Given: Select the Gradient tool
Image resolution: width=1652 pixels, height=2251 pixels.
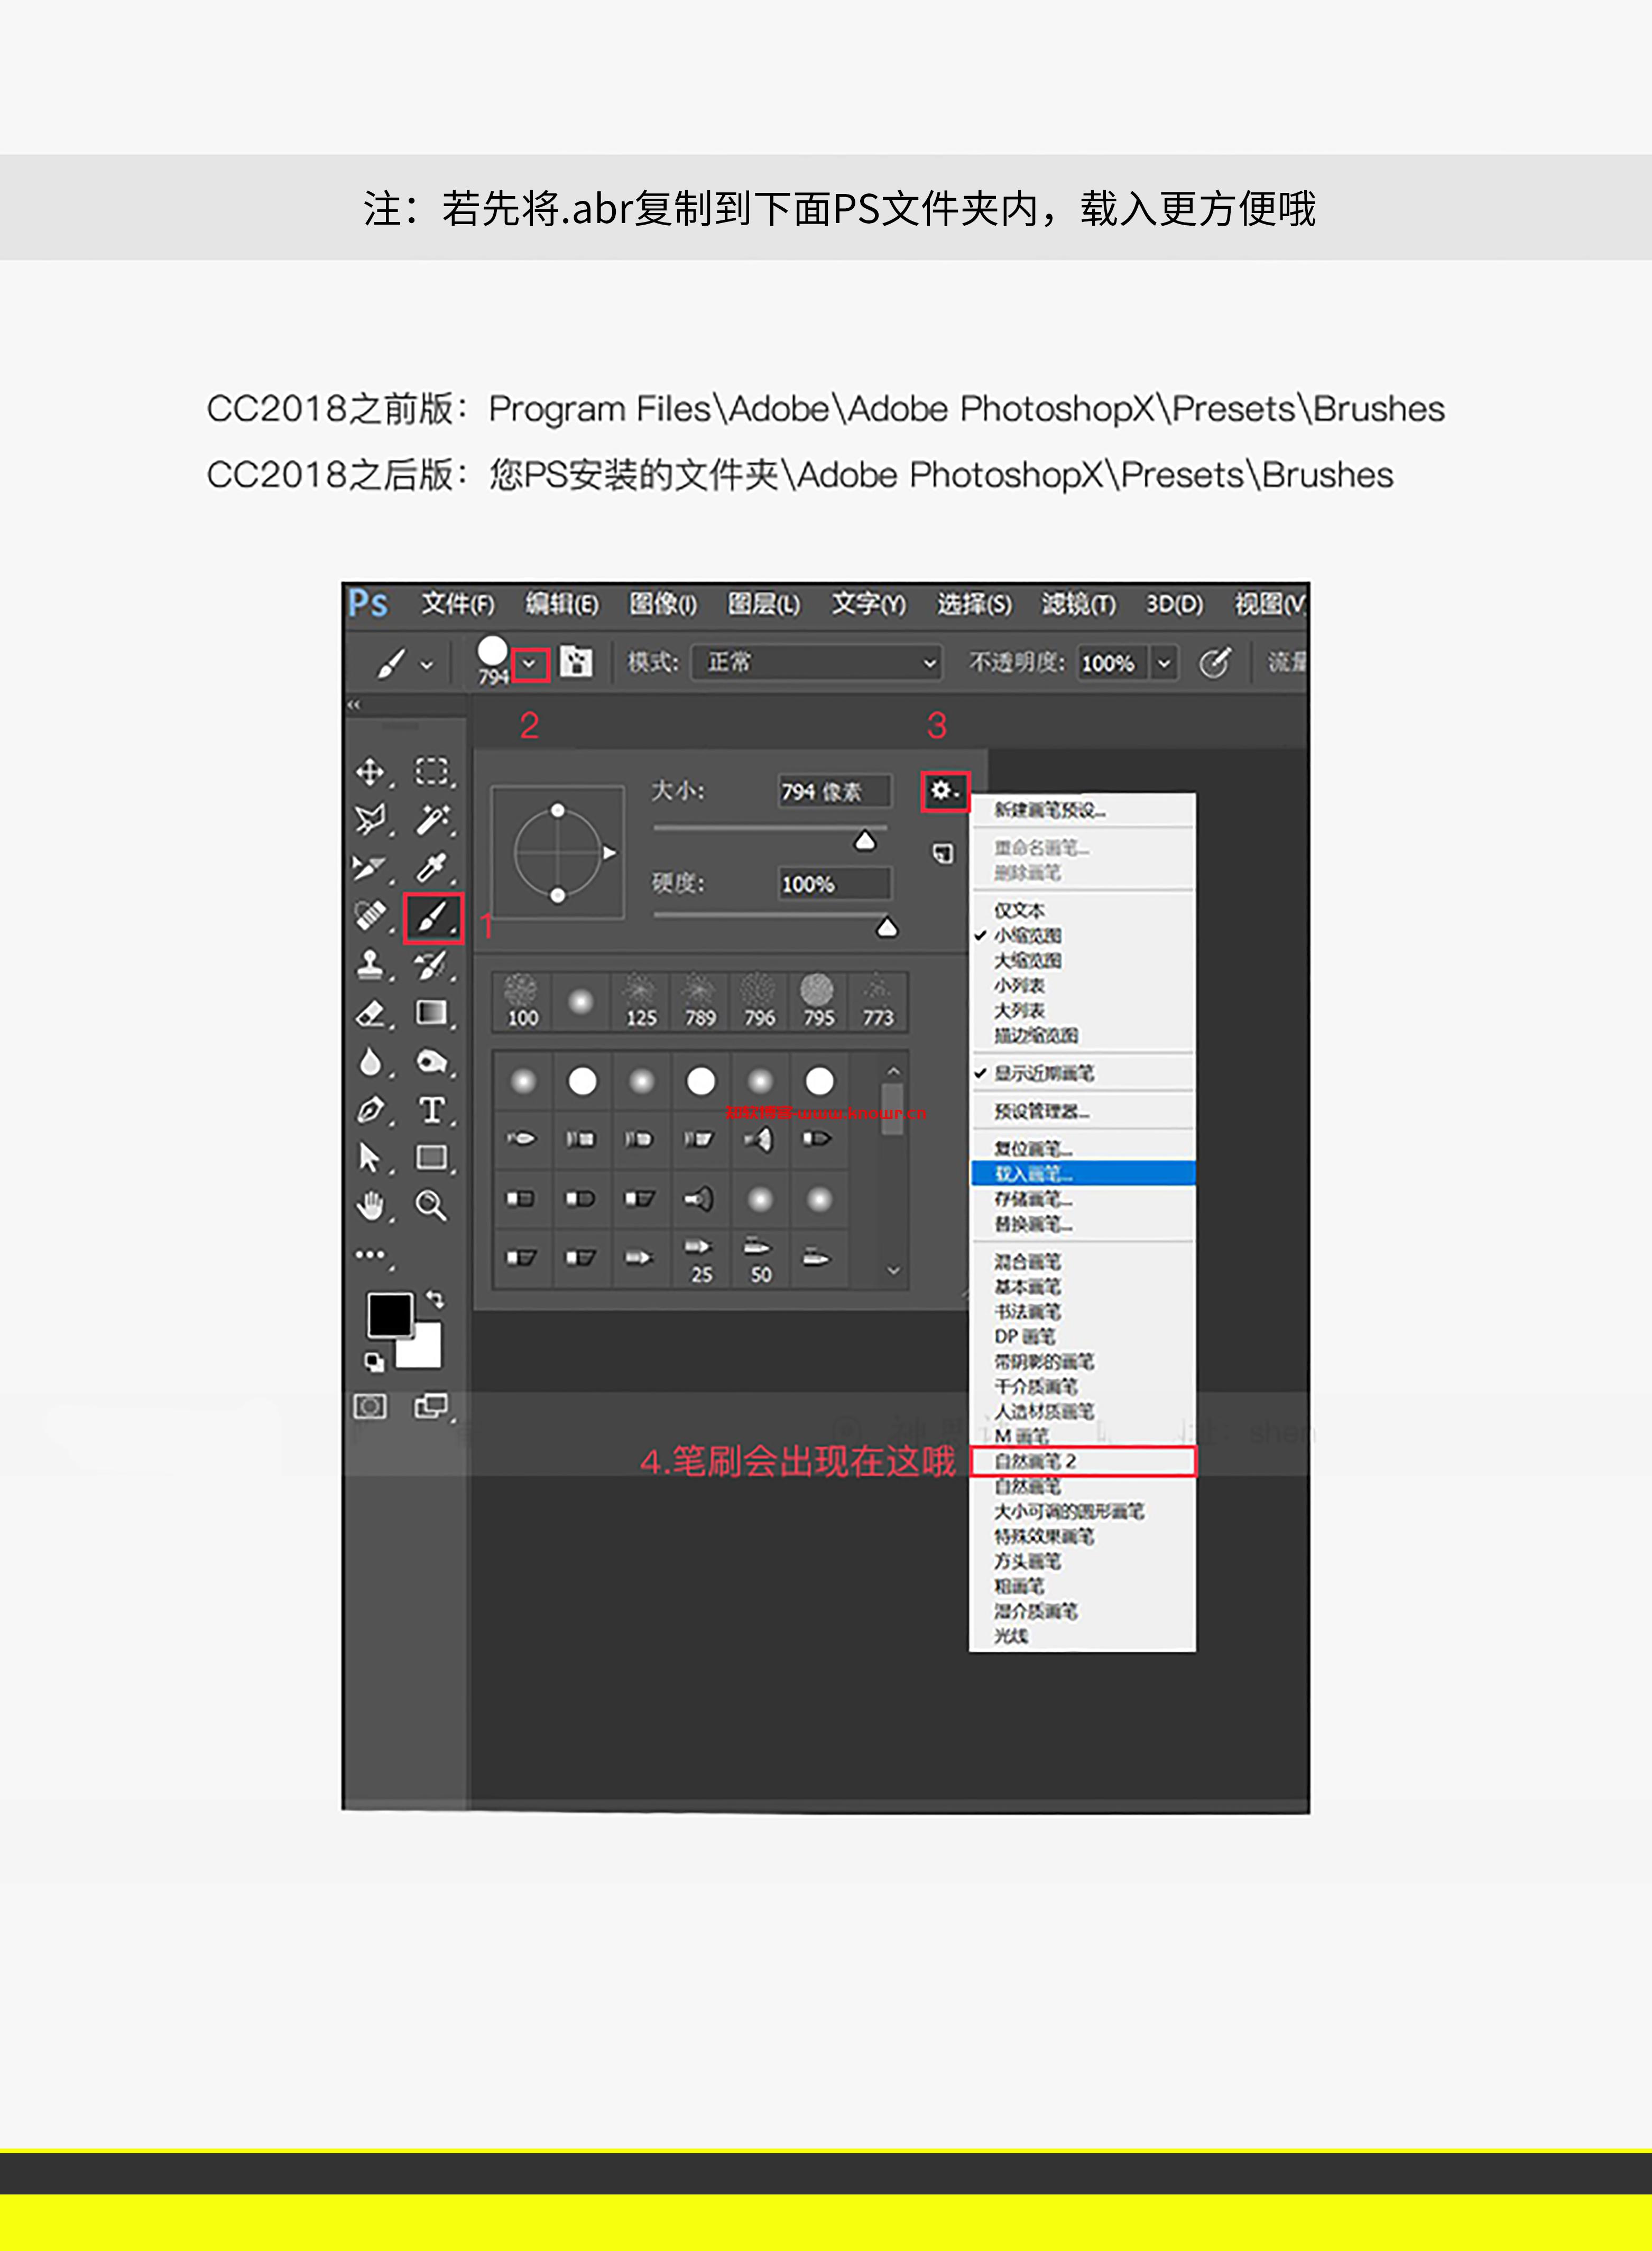Looking at the screenshot, I should pyautogui.click(x=432, y=1013).
